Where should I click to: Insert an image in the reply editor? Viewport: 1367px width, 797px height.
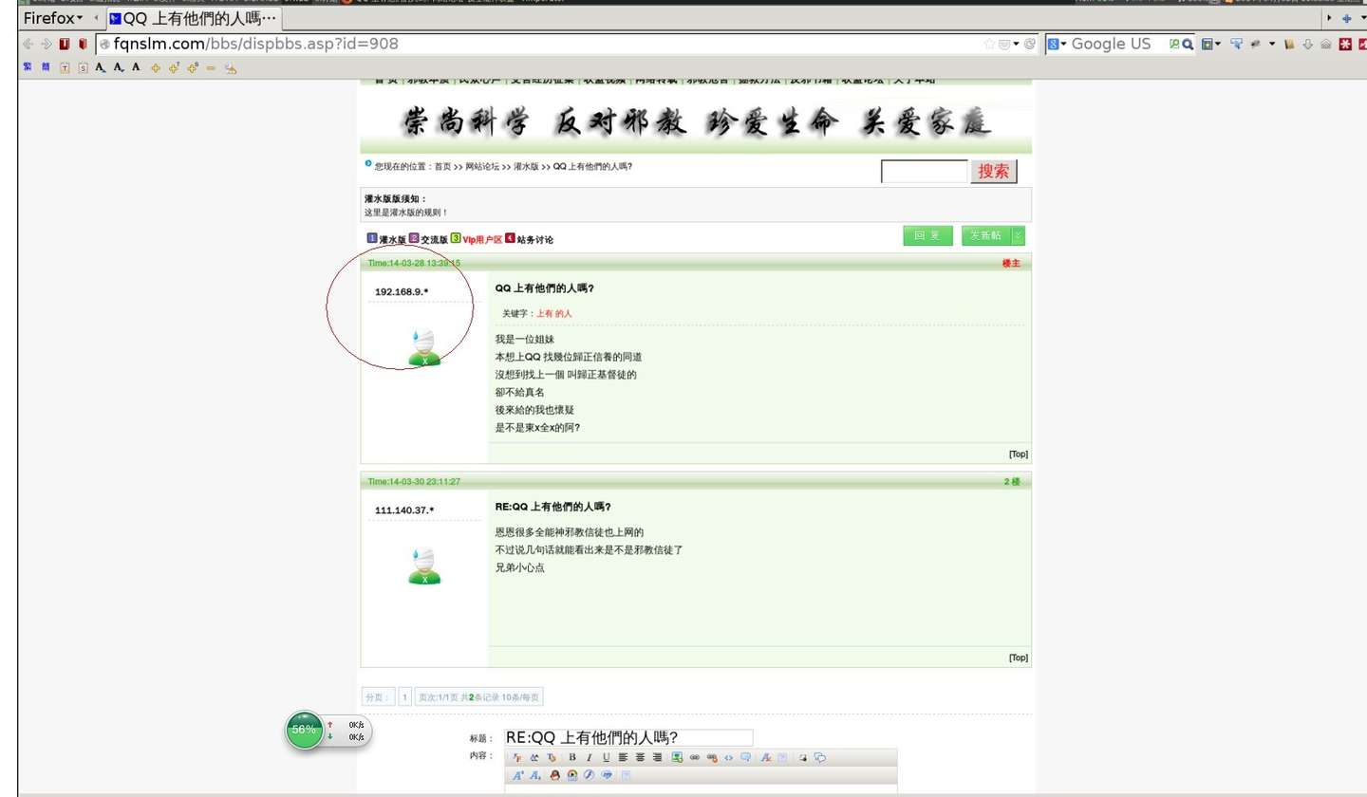click(678, 757)
